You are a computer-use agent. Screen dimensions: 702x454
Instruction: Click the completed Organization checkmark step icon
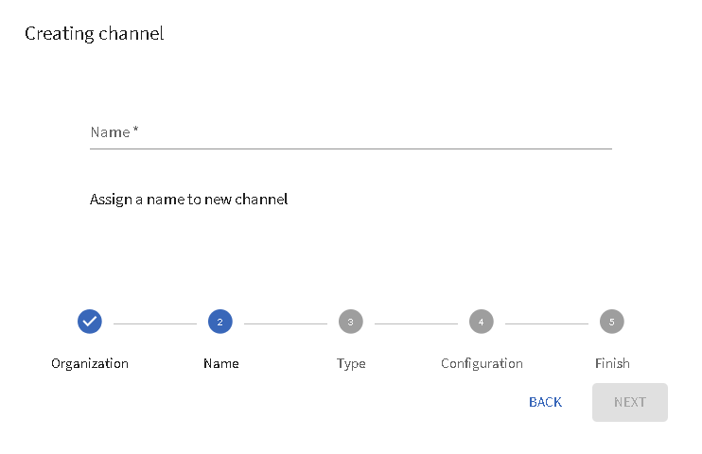90,322
